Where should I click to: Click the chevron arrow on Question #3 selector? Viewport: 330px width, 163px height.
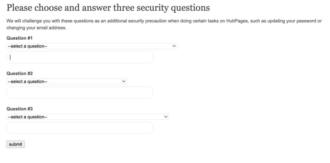coord(166,117)
